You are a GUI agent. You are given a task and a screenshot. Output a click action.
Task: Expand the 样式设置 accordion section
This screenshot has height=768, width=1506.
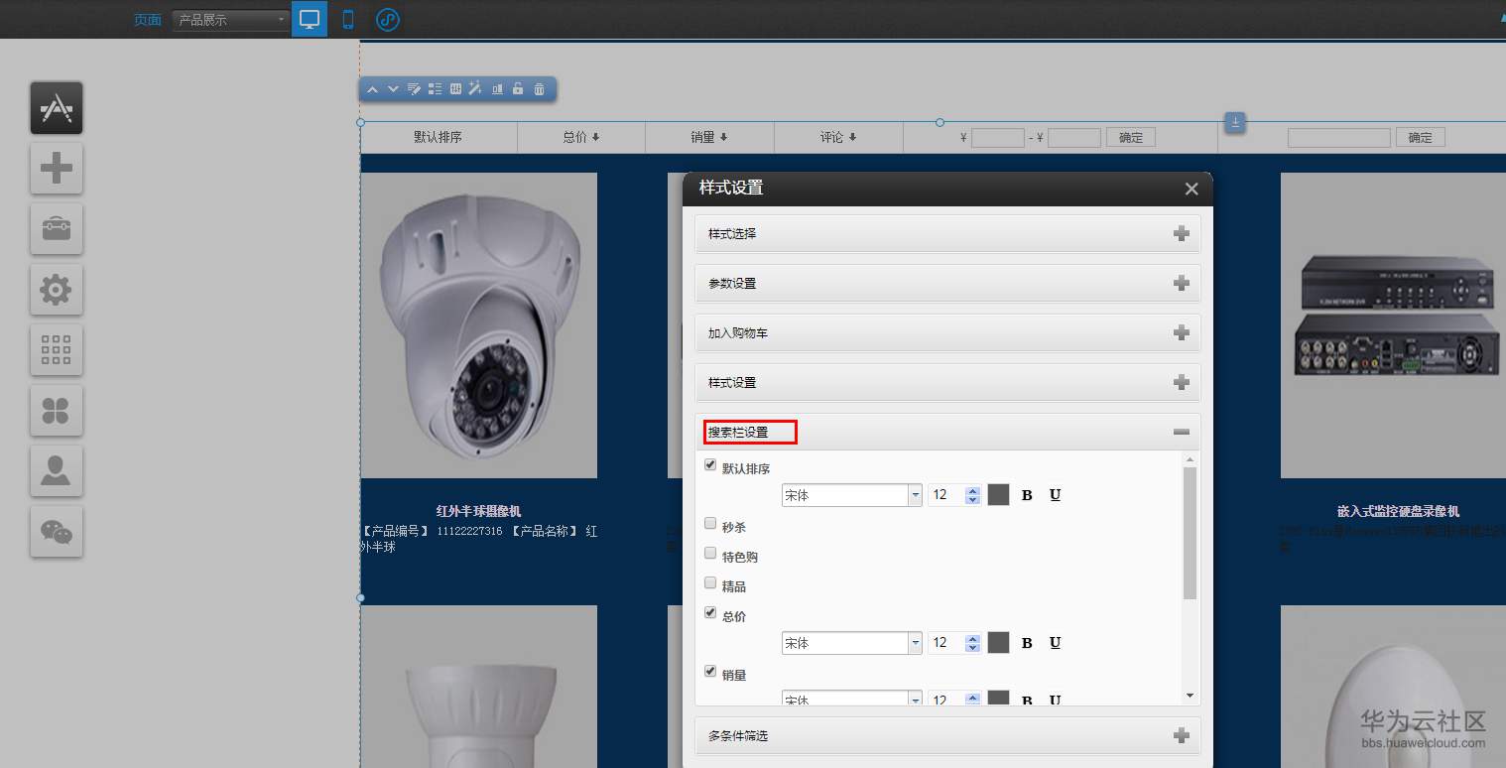coord(947,383)
